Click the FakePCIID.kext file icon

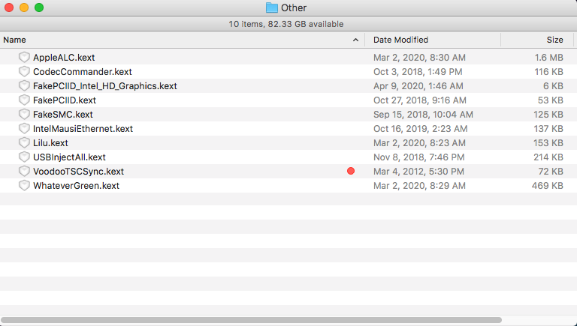tap(24, 100)
